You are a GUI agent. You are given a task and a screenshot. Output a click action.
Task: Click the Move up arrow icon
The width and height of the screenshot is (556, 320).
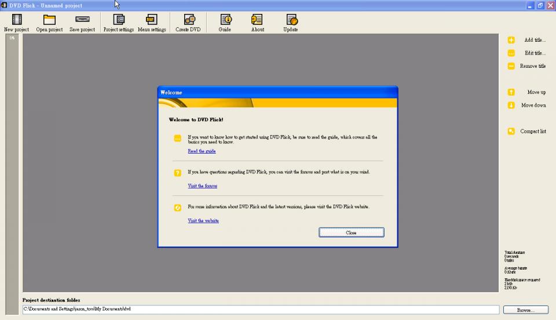[511, 92]
